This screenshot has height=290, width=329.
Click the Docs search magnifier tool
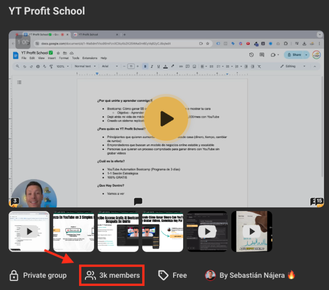pyautogui.click(x=18, y=66)
